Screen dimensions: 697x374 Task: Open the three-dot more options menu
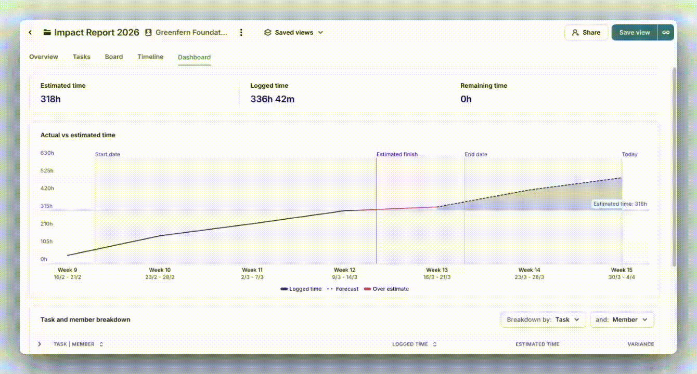(241, 32)
